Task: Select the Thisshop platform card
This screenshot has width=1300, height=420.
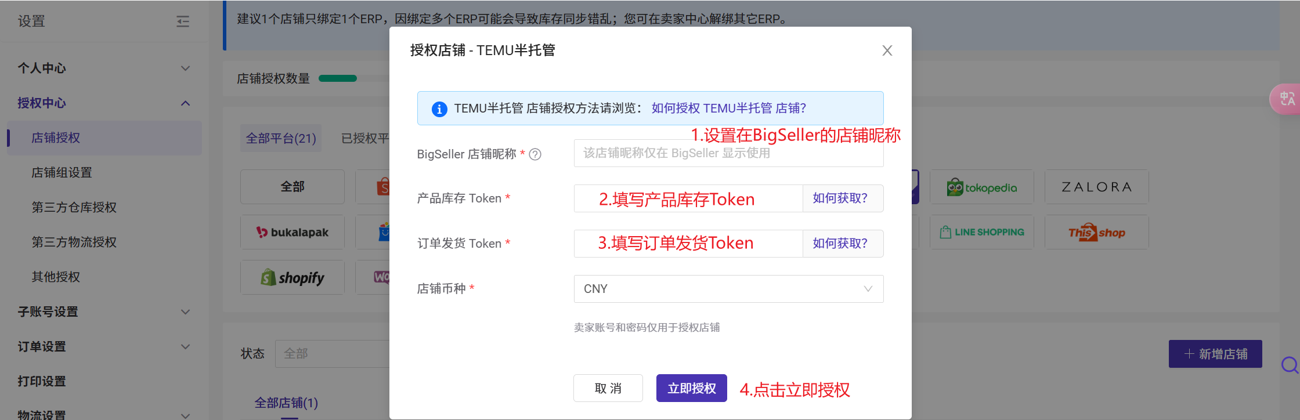Action: [1096, 232]
